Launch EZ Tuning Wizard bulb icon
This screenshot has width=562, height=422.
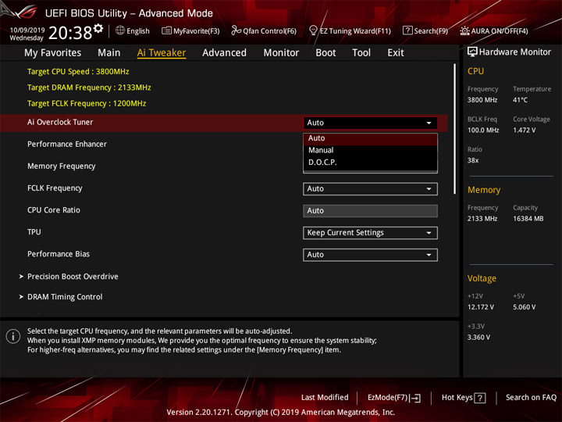(313, 30)
